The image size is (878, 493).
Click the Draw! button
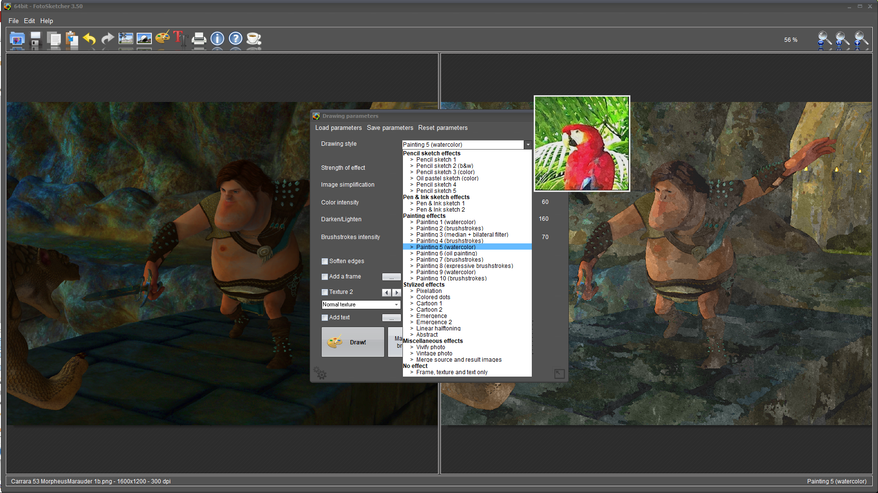tap(353, 342)
